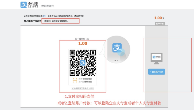Click the computer monitor Alipay icon
This screenshot has width=194, height=110.
[x=157, y=59]
